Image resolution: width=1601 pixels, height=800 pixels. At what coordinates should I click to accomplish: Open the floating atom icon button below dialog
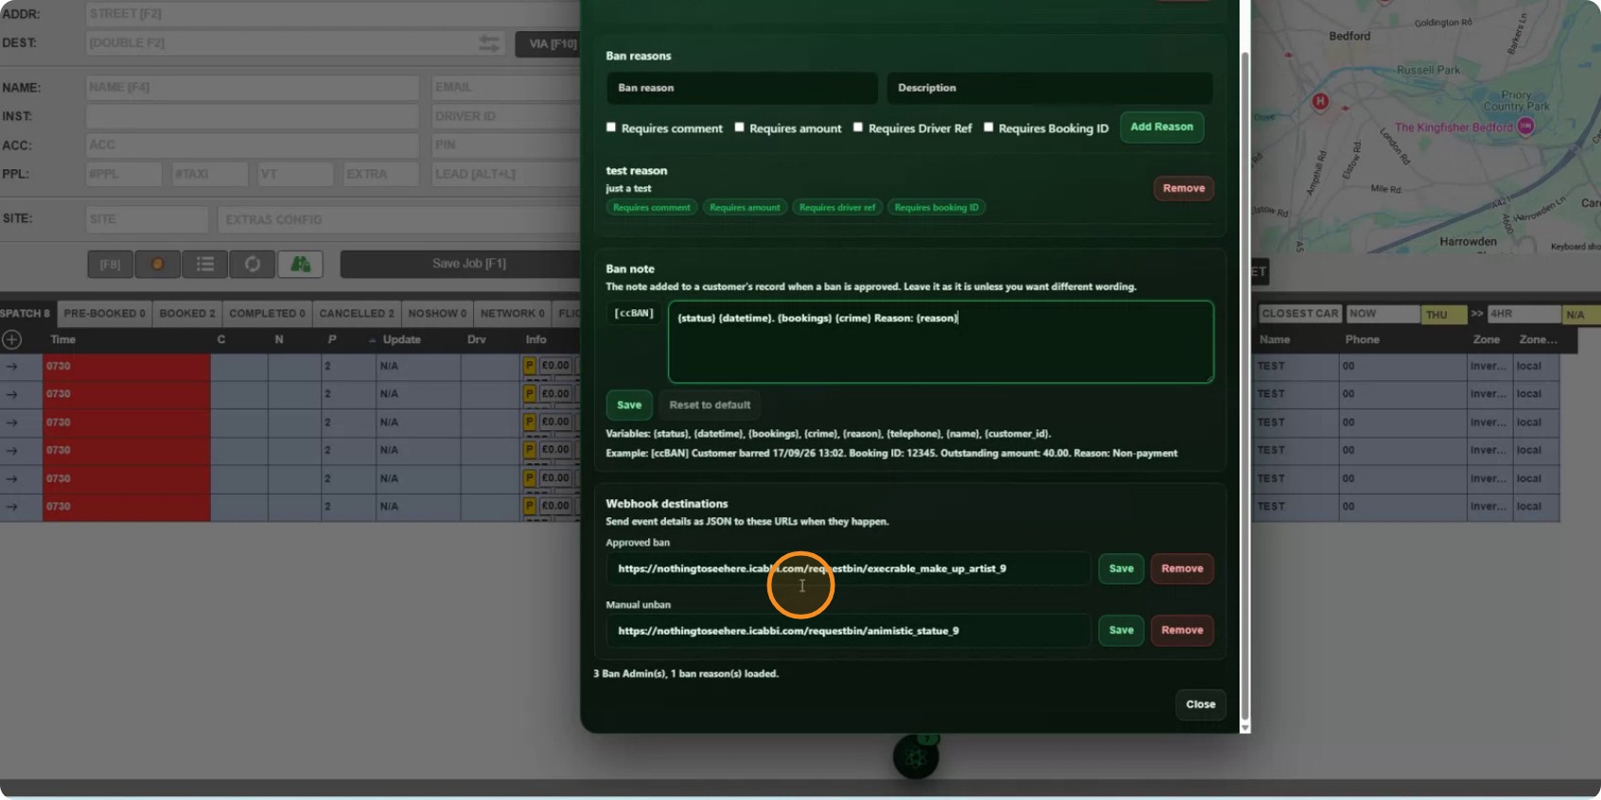coord(916,757)
